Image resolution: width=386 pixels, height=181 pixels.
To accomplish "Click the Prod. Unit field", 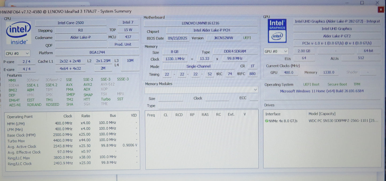I will pyautogui.click(x=123, y=44).
